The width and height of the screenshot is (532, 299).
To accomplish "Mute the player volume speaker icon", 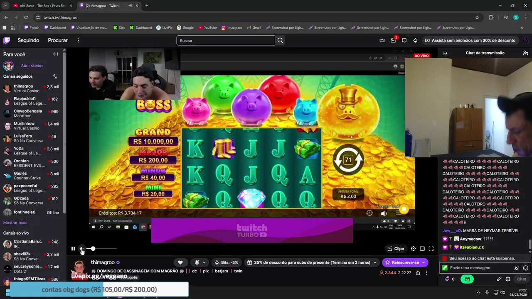I will coord(82,249).
